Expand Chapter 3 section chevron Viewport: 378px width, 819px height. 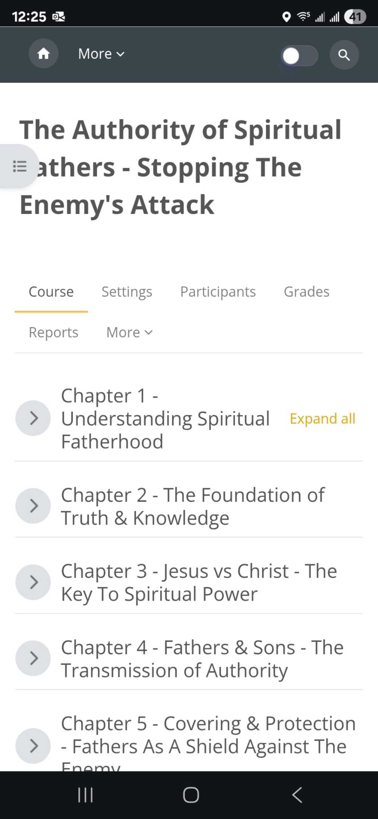tap(33, 582)
